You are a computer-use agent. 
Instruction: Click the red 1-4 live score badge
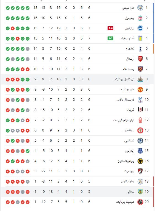pos(110,28)
